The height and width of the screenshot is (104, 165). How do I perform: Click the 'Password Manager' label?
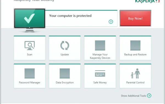30,83
